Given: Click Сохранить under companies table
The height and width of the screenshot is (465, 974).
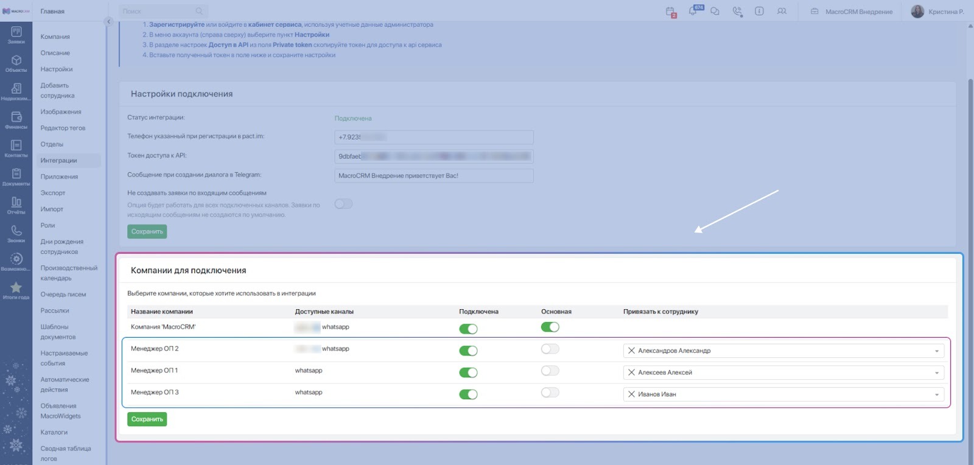Looking at the screenshot, I should click(x=147, y=419).
